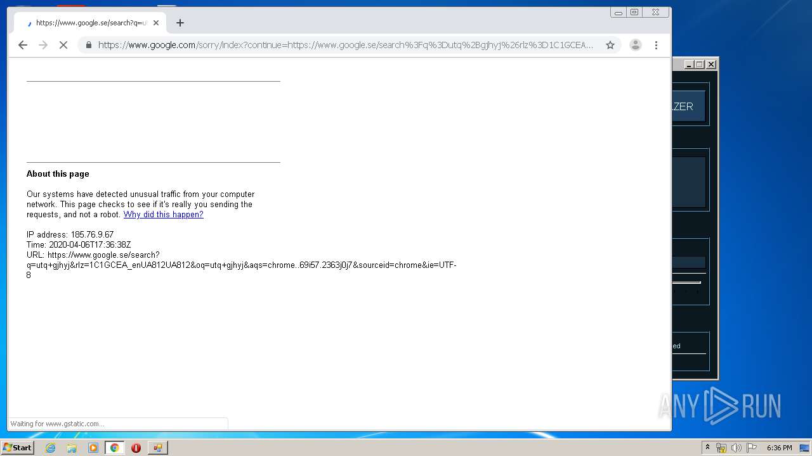Click the 'ZER' button in the background window
The height and width of the screenshot is (456, 812).
pos(689,106)
